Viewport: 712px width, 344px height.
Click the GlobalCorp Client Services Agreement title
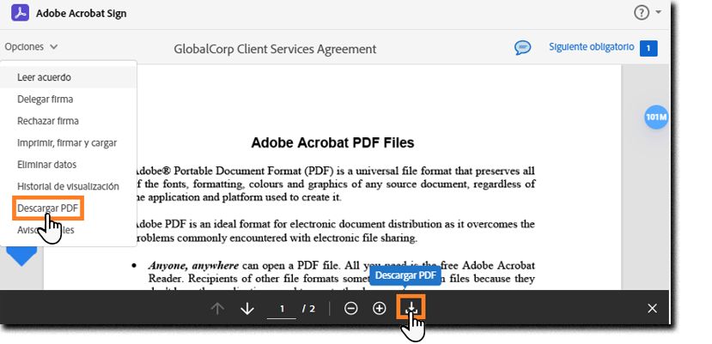point(275,49)
